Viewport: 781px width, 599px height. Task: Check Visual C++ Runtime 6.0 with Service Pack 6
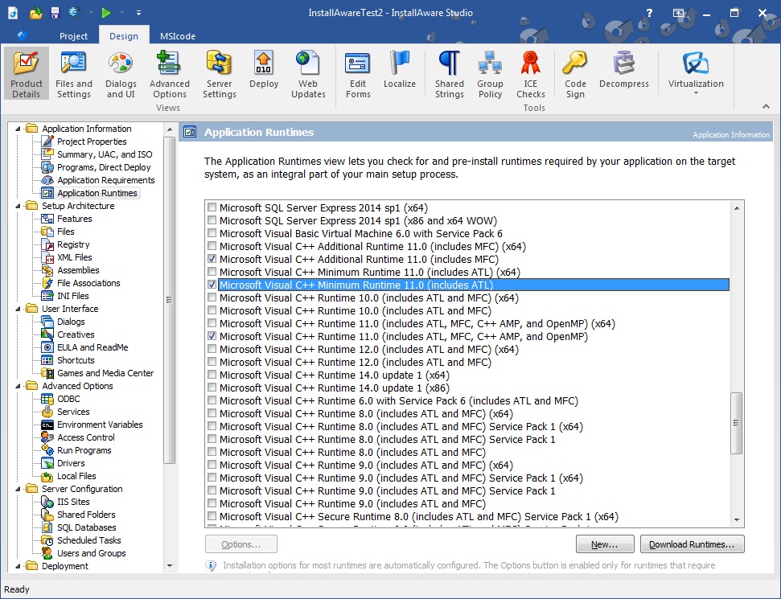tap(212, 400)
